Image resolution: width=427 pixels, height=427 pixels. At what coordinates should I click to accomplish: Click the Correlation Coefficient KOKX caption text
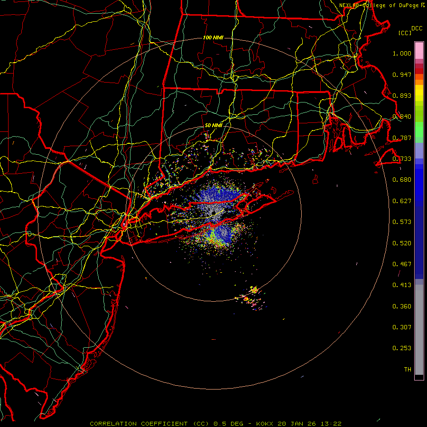[216, 424]
